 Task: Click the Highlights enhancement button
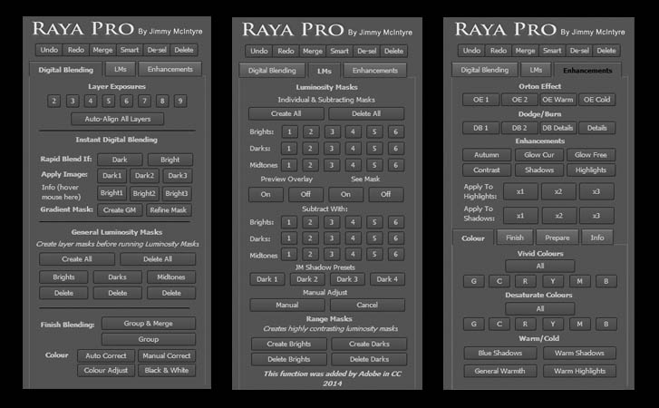point(591,170)
